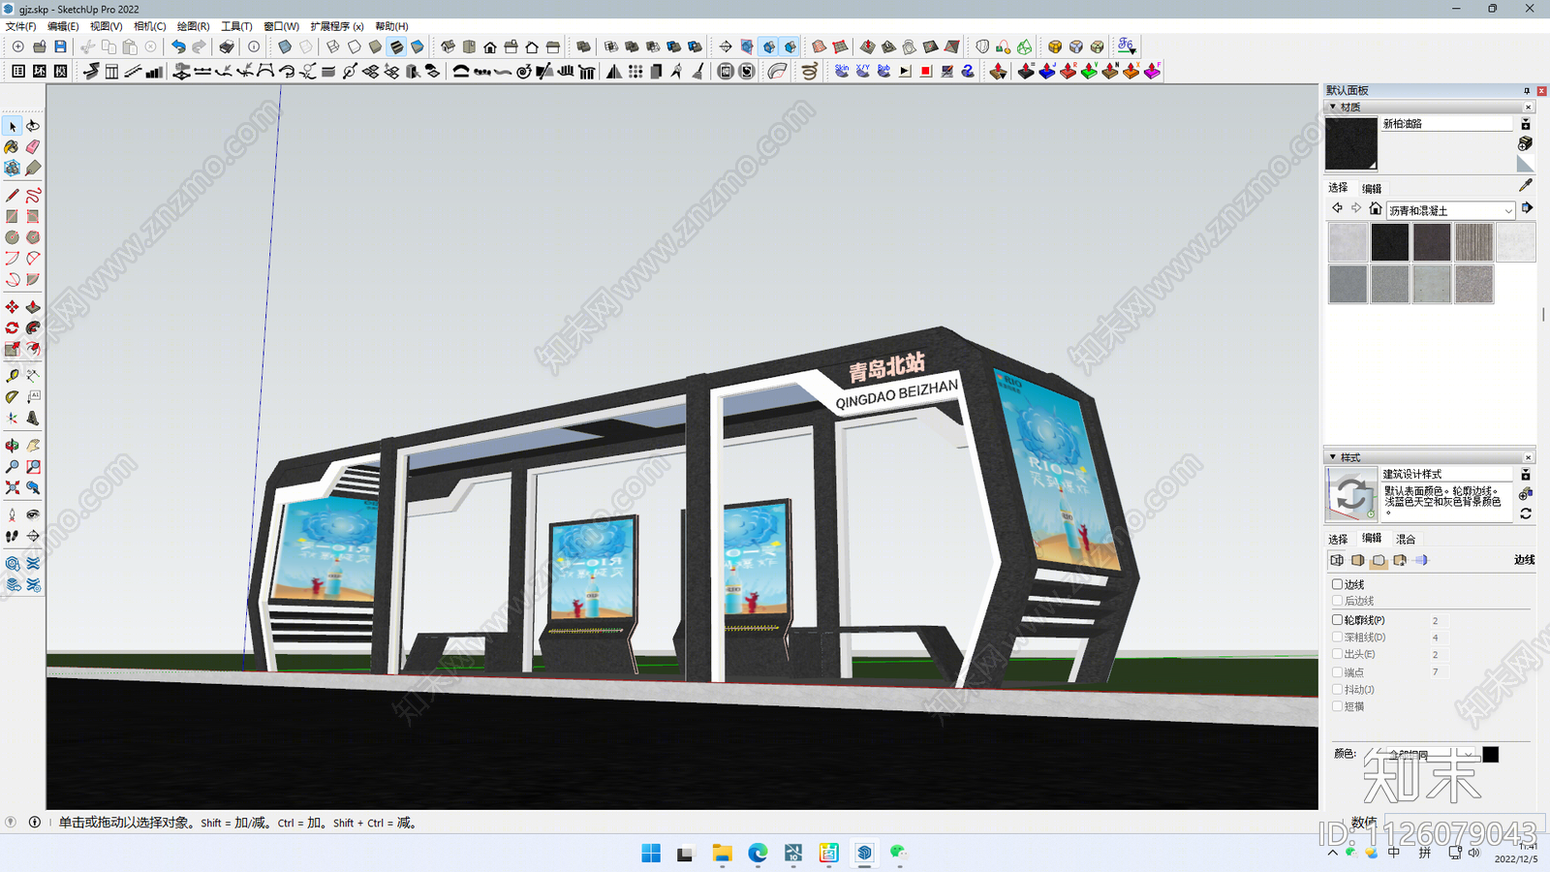Click the Stop red square plugin icon
This screenshot has height=872, width=1550.
(x=926, y=71)
